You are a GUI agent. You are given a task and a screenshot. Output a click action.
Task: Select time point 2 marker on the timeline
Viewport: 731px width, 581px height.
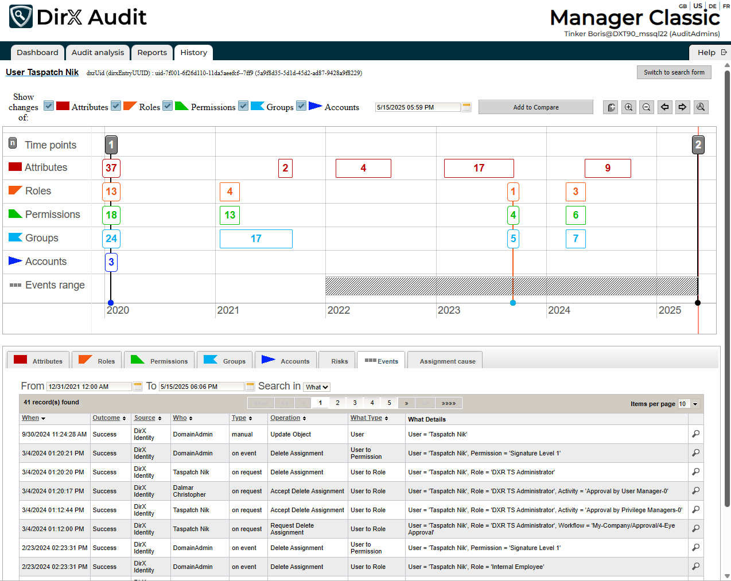(698, 145)
